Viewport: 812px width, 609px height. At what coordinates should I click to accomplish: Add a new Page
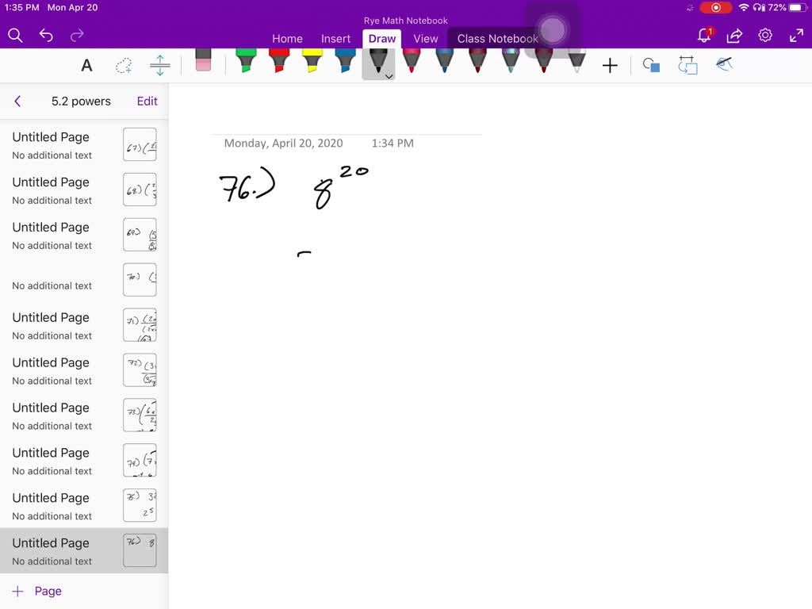(36, 592)
